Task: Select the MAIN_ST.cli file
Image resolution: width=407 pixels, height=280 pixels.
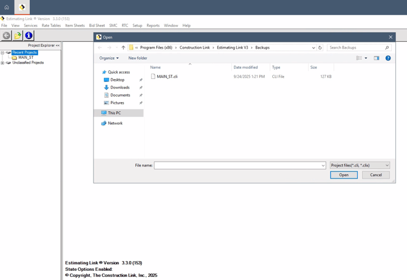Action: 167,77
